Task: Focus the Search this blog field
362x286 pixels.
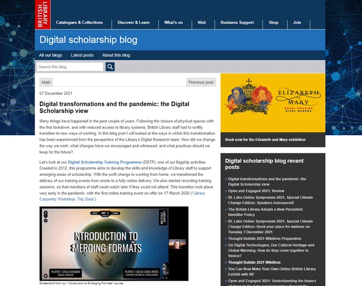Action: click(x=70, y=67)
